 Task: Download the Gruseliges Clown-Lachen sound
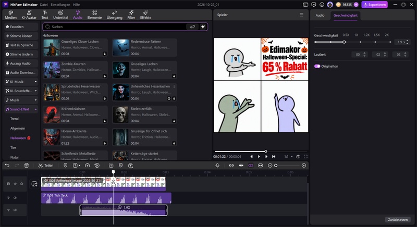click(105, 54)
